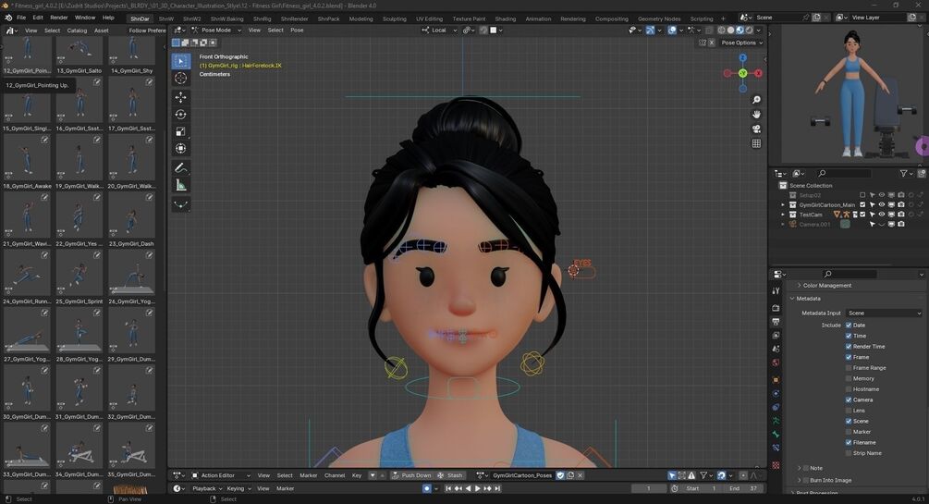Screen dimensions: 929x504
Task: Select the Annotate tool
Action: [x=180, y=168]
